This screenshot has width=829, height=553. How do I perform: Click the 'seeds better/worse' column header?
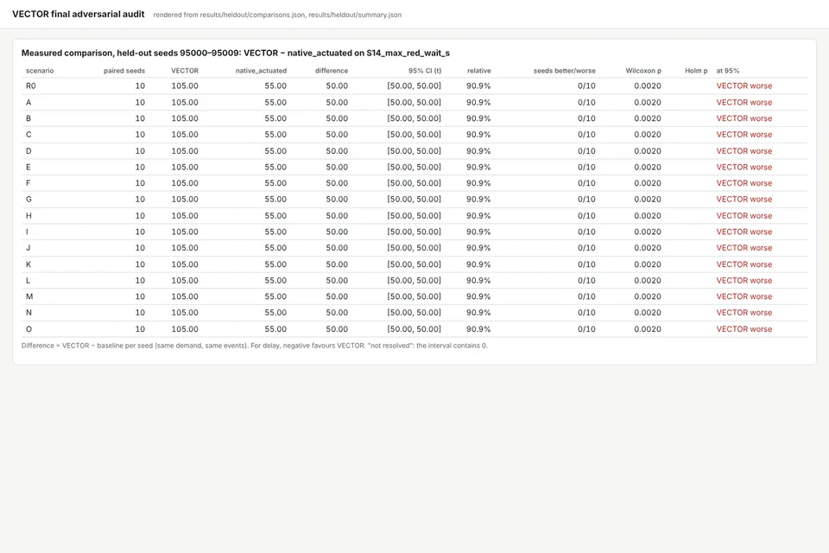(x=564, y=71)
